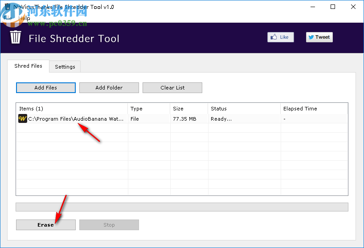Image resolution: width=364 pixels, height=248 pixels.
Task: Click the erase progress bar
Action: pyautogui.click(x=182, y=207)
